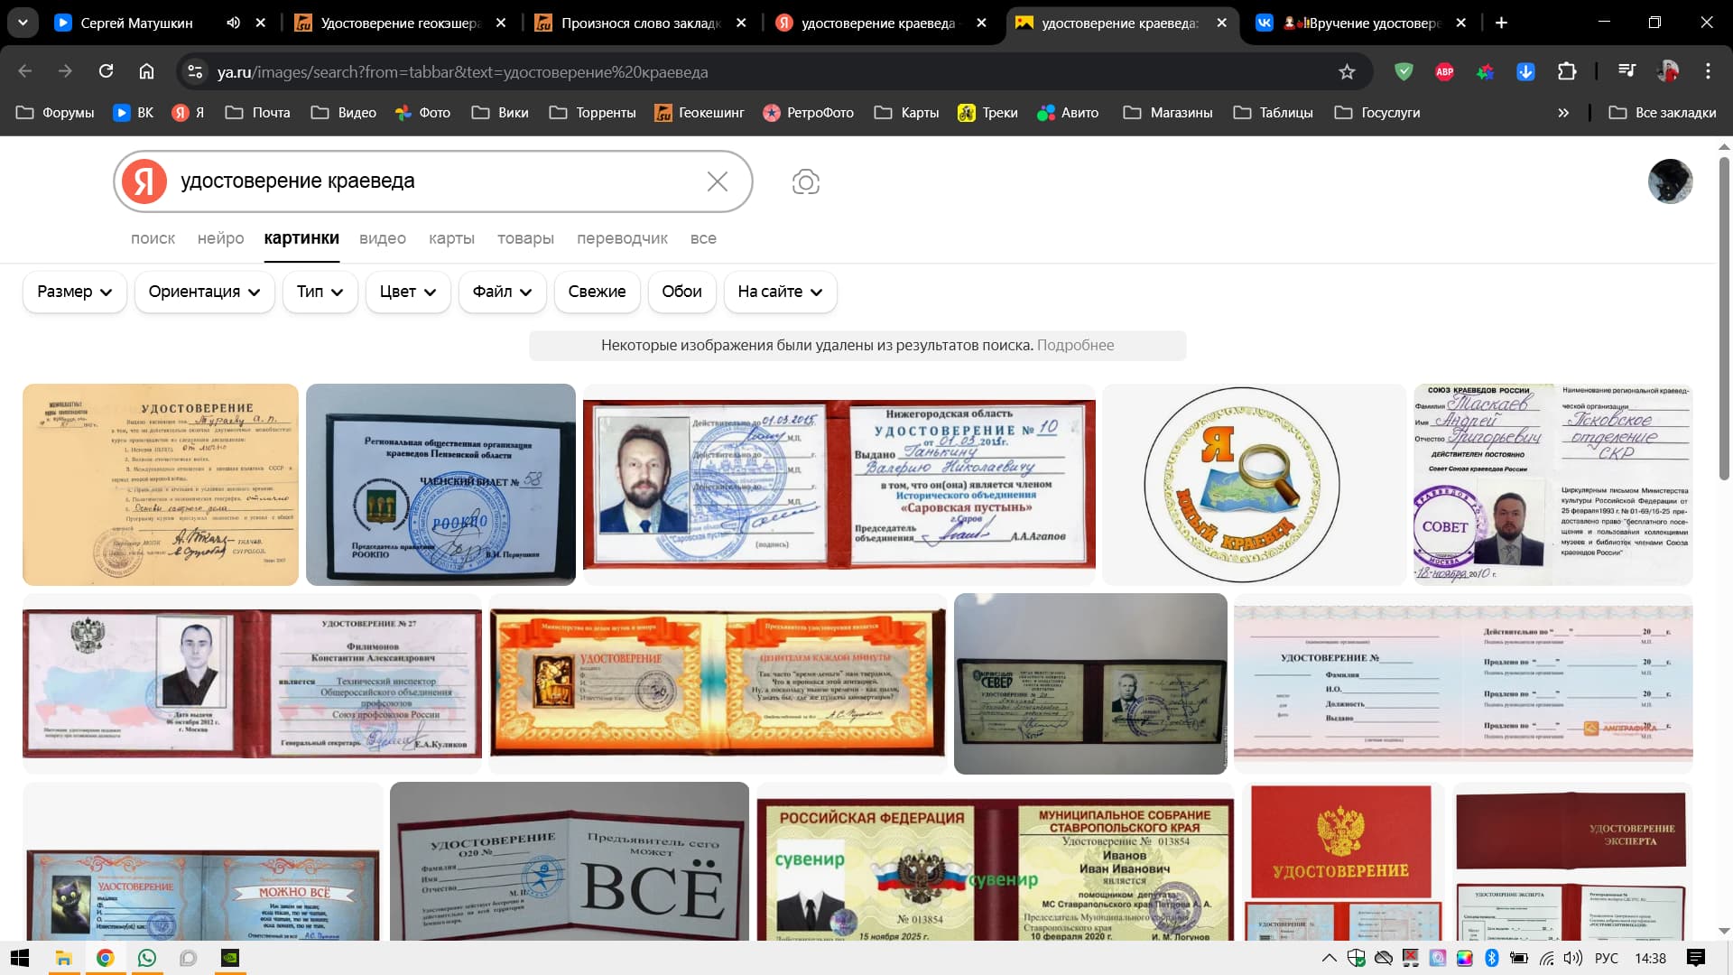Viewport: 1733px width, 975px height.
Task: Switch to the видео search tab
Action: click(x=383, y=238)
